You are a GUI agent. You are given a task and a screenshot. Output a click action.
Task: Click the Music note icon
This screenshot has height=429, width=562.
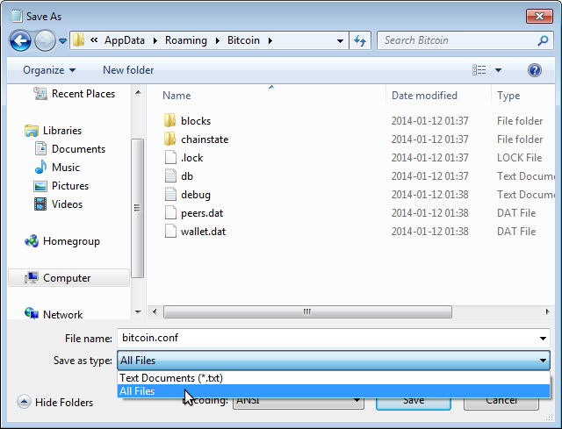[40, 167]
